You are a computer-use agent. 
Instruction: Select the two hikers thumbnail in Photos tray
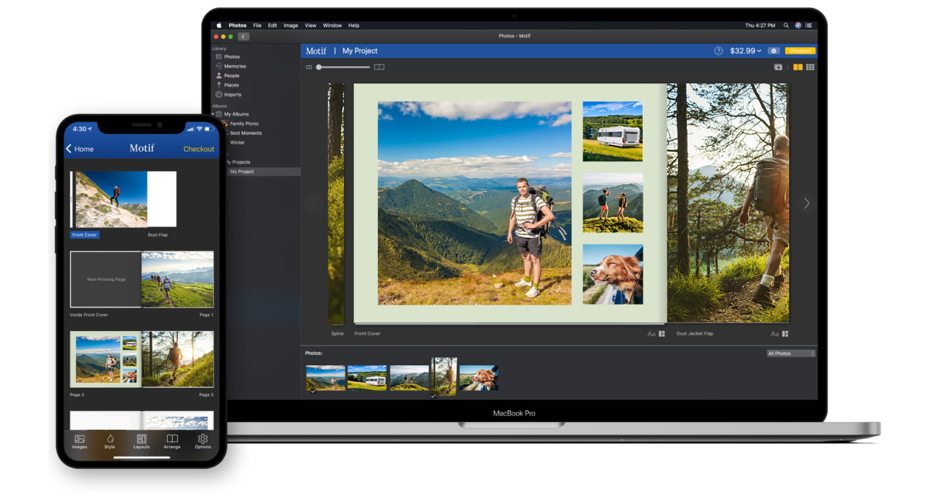(x=409, y=378)
